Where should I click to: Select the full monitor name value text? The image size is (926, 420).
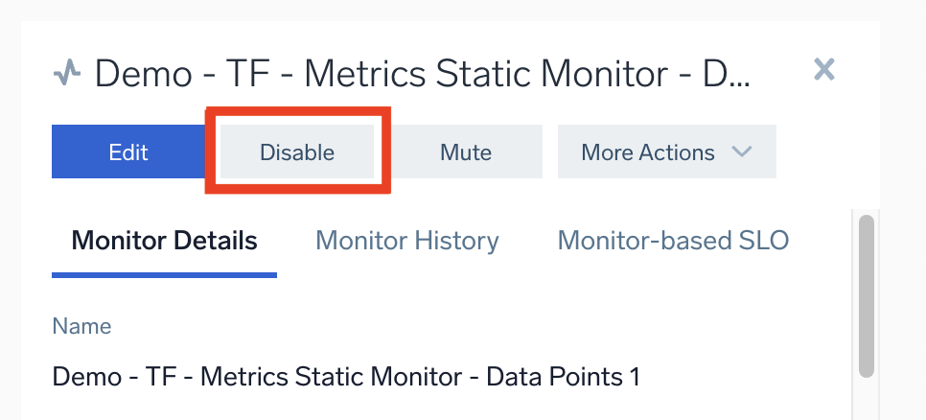[345, 377]
